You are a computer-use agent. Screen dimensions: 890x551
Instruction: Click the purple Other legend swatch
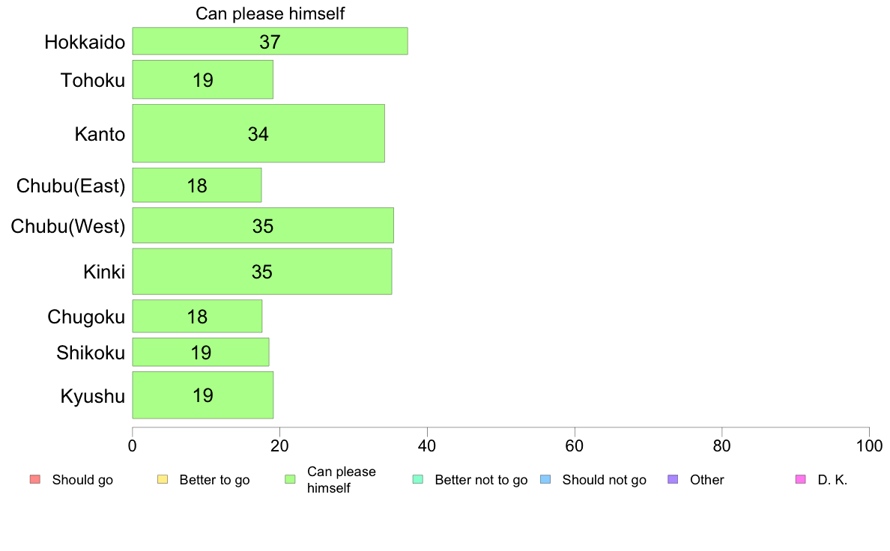tap(673, 480)
